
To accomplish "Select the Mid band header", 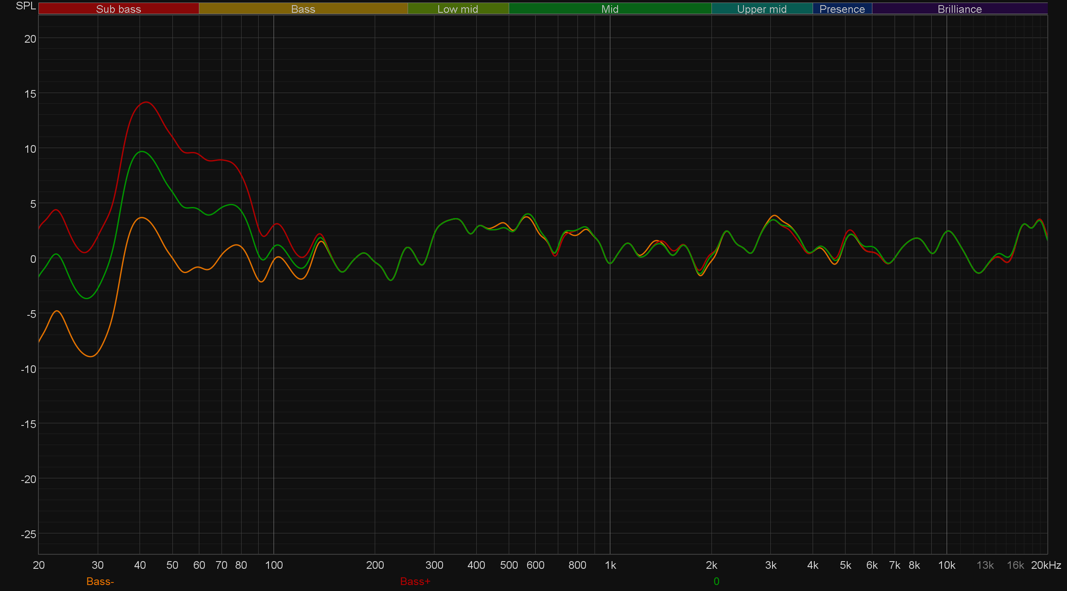I will (609, 9).
